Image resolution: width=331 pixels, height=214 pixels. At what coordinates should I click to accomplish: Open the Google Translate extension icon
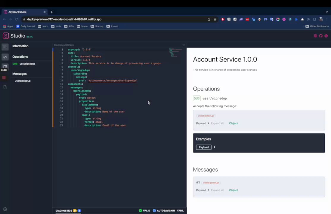[x=272, y=19]
